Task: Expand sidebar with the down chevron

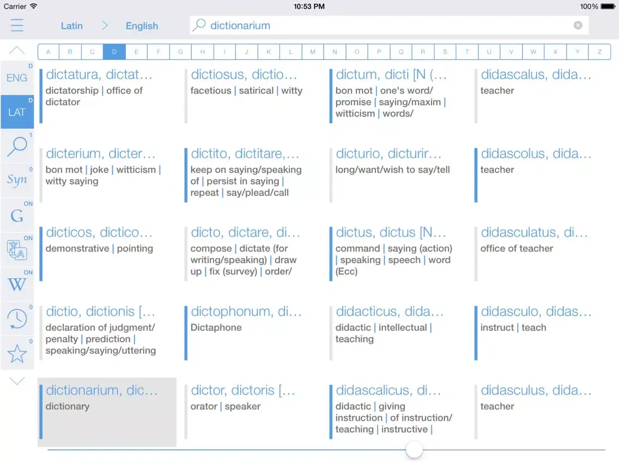Action: coord(17,381)
